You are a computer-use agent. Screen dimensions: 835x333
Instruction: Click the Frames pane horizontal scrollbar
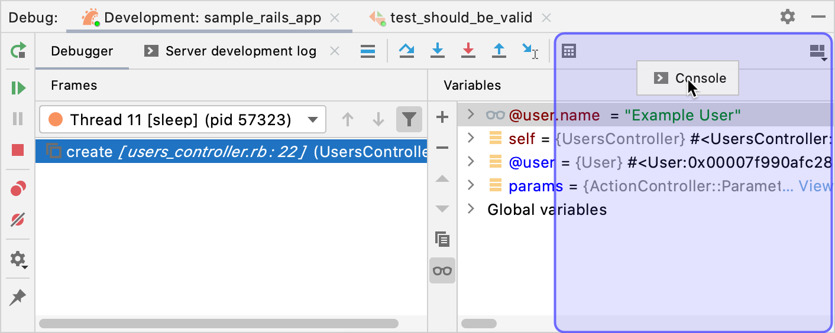click(219, 324)
